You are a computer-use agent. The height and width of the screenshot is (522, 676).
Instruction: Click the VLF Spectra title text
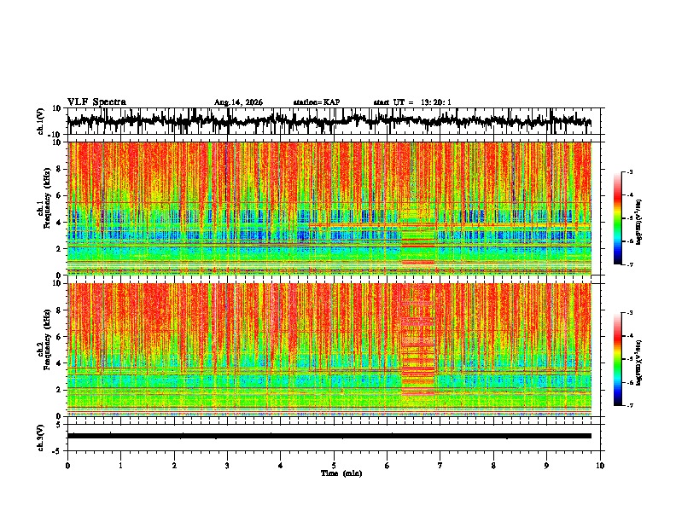(96, 102)
